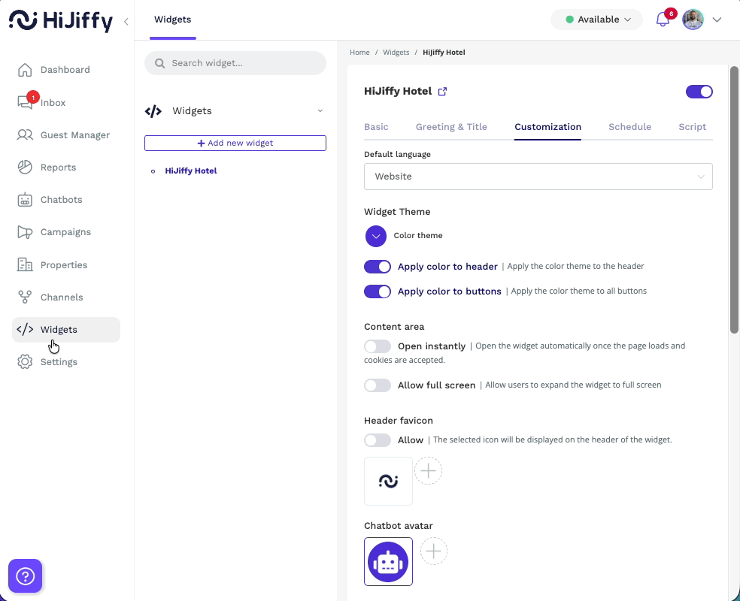Open the Chatbots robot icon
This screenshot has height=601, width=740.
click(26, 200)
